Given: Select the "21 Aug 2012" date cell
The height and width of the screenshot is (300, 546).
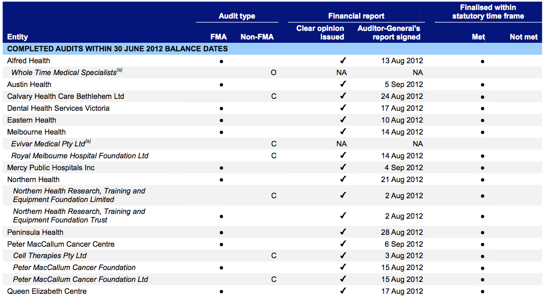Looking at the screenshot, I should click(x=402, y=179).
